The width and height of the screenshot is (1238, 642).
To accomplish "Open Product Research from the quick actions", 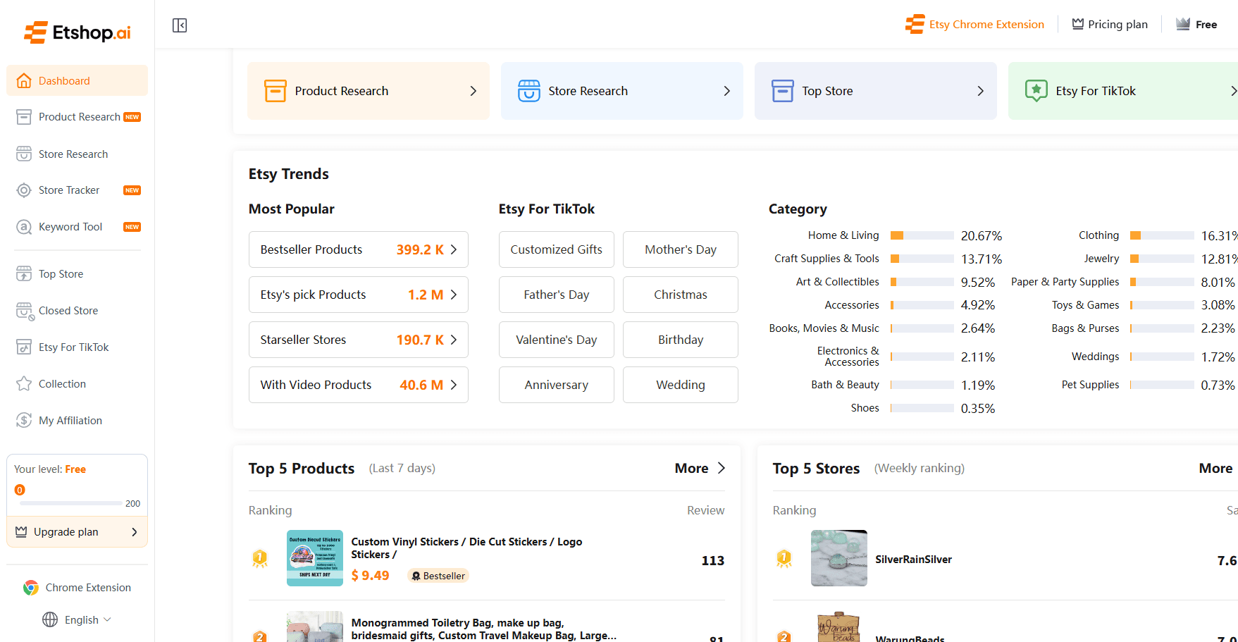I will (x=368, y=90).
